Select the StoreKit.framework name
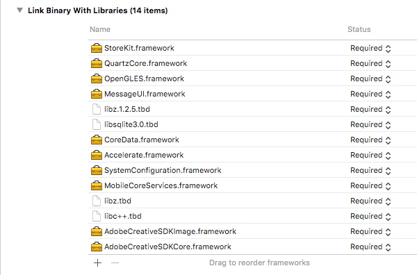Viewport: 417px width, 275px height. pos(139,48)
